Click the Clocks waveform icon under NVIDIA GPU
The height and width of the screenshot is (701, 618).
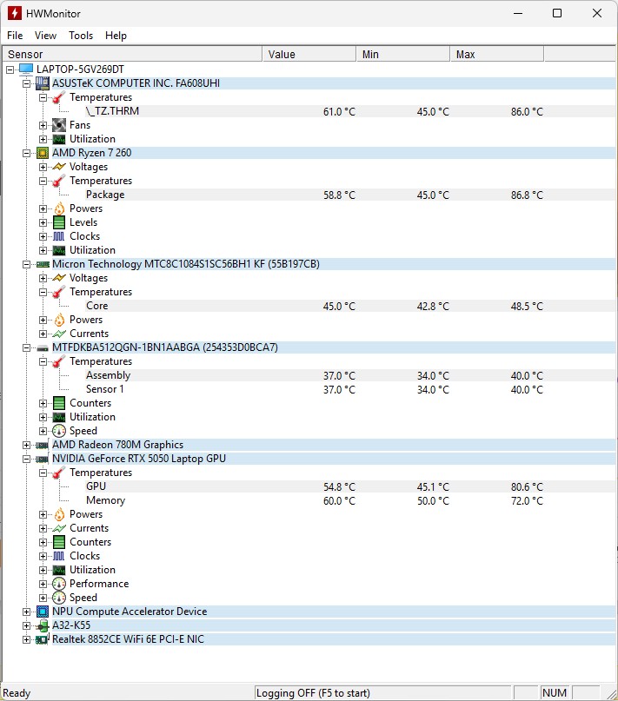(x=58, y=556)
